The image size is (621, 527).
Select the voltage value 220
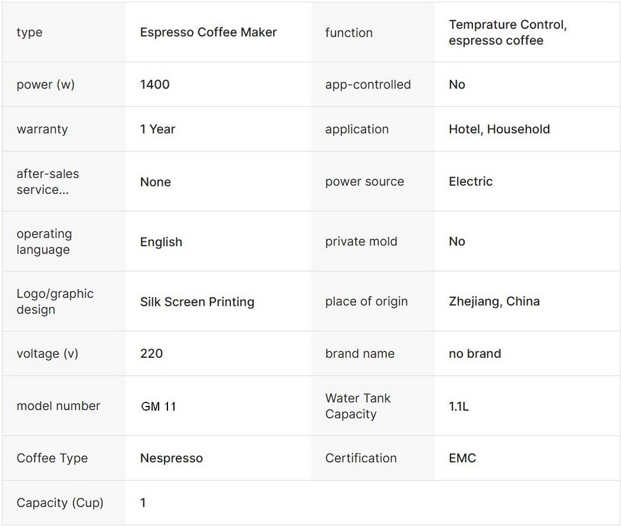click(151, 354)
